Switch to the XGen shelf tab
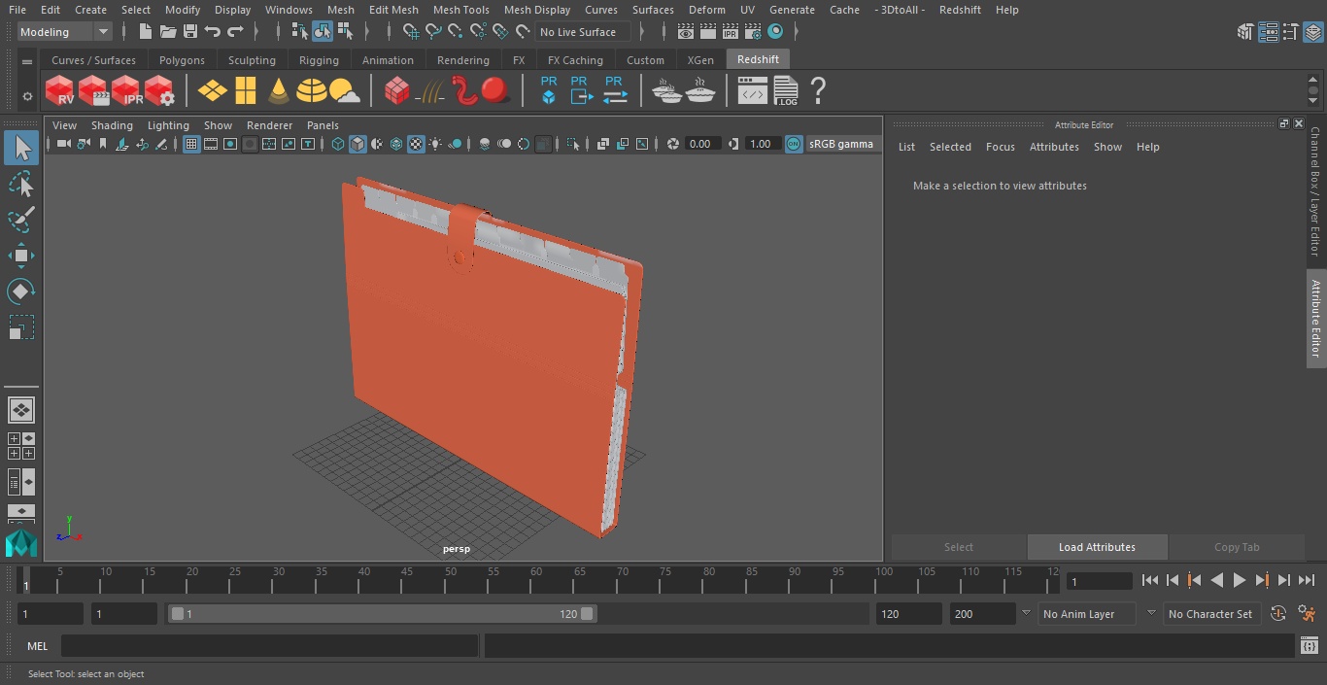 700,60
